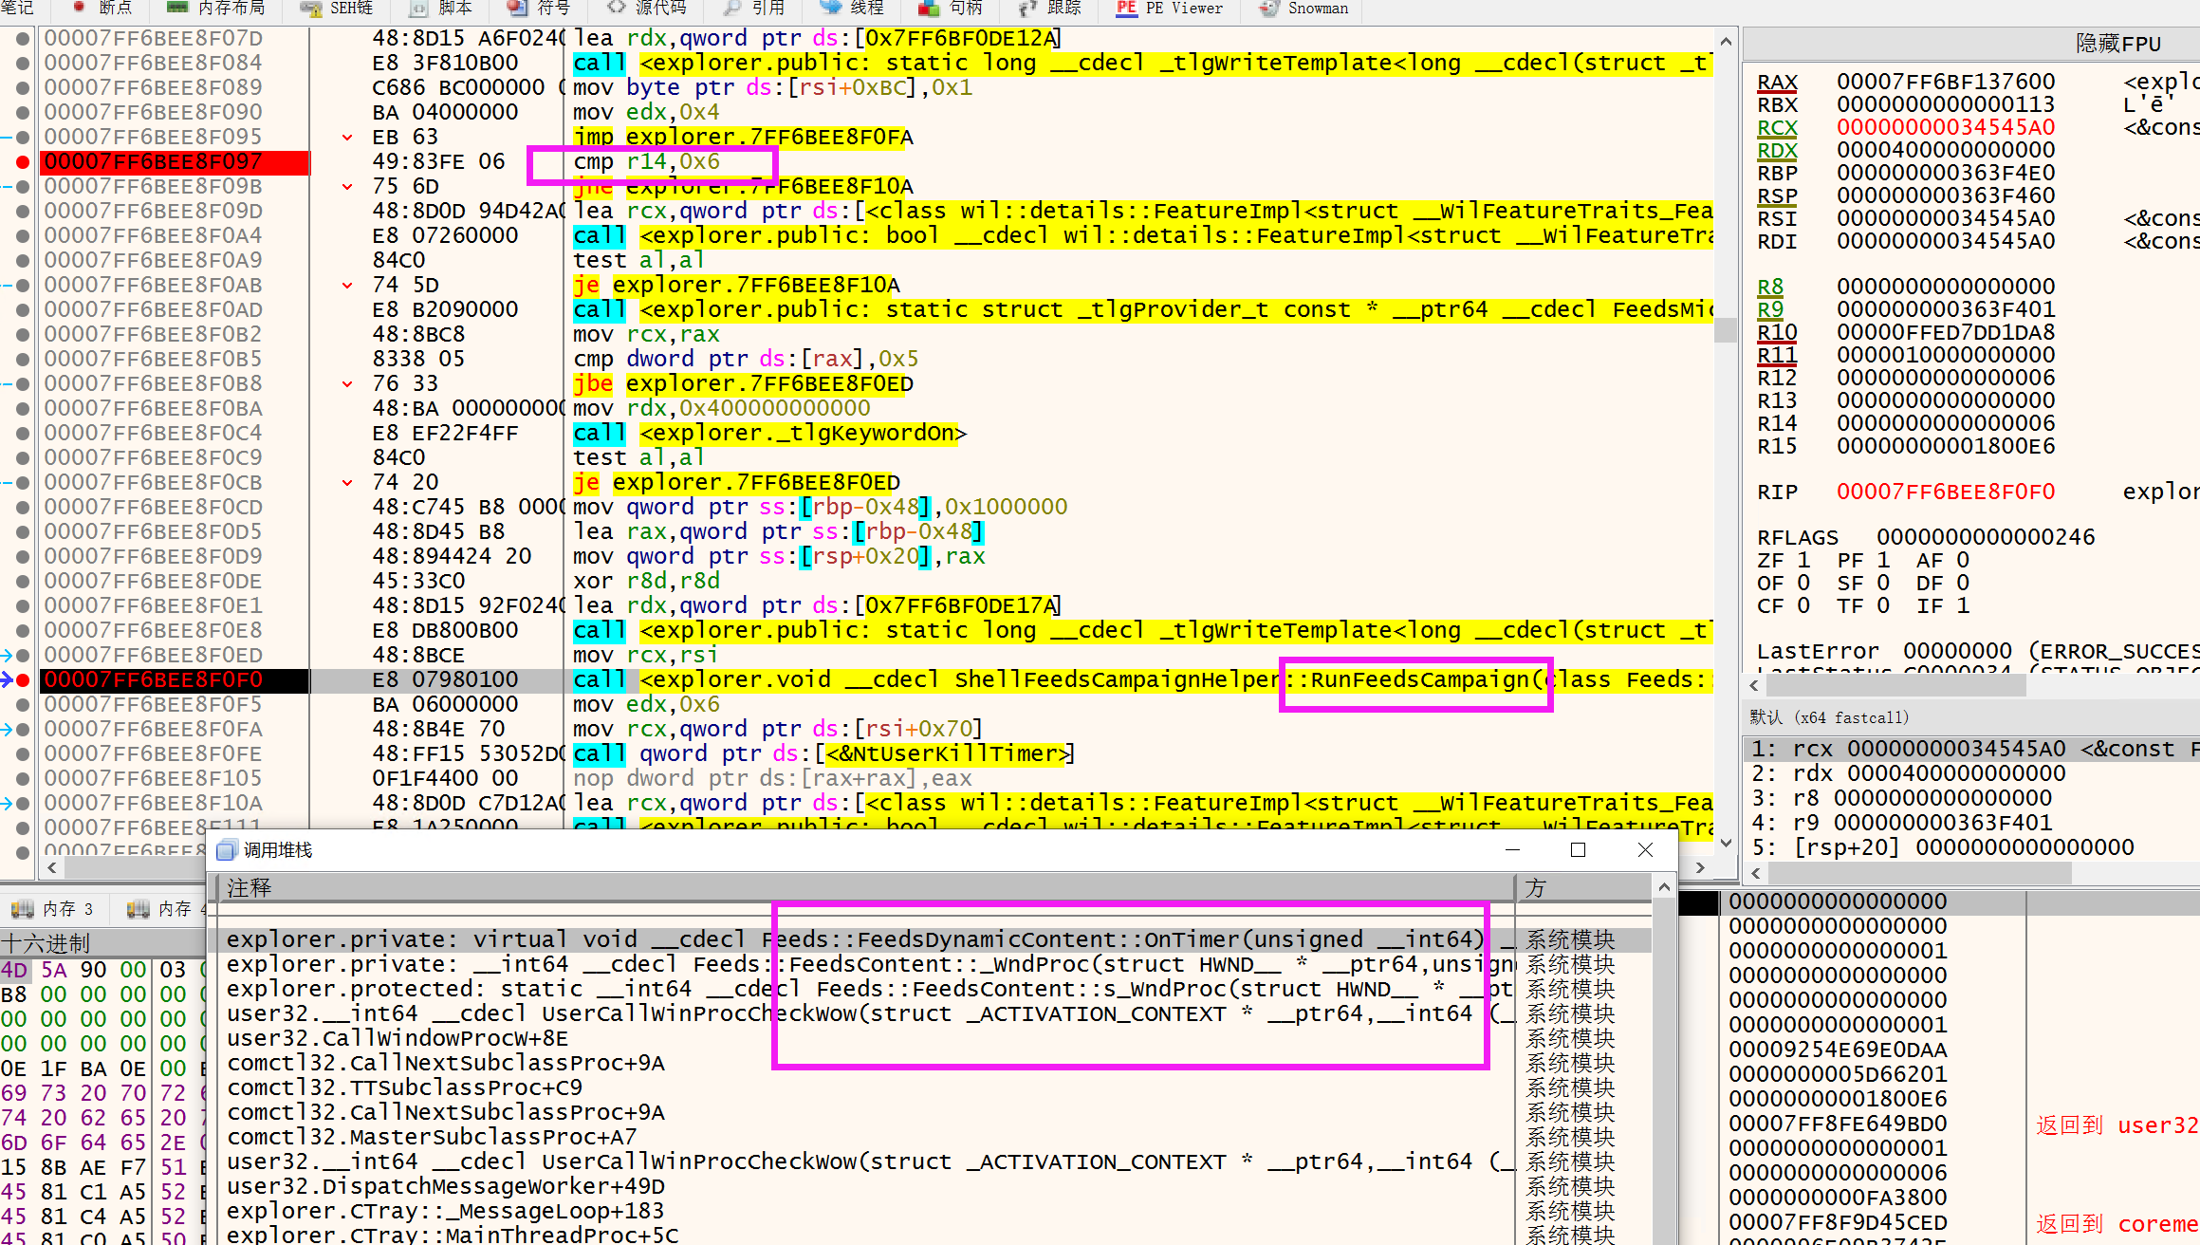Screen dimensions: 2200x1245
Task: Open the 脚本 script tab icon
Action: pos(418,8)
